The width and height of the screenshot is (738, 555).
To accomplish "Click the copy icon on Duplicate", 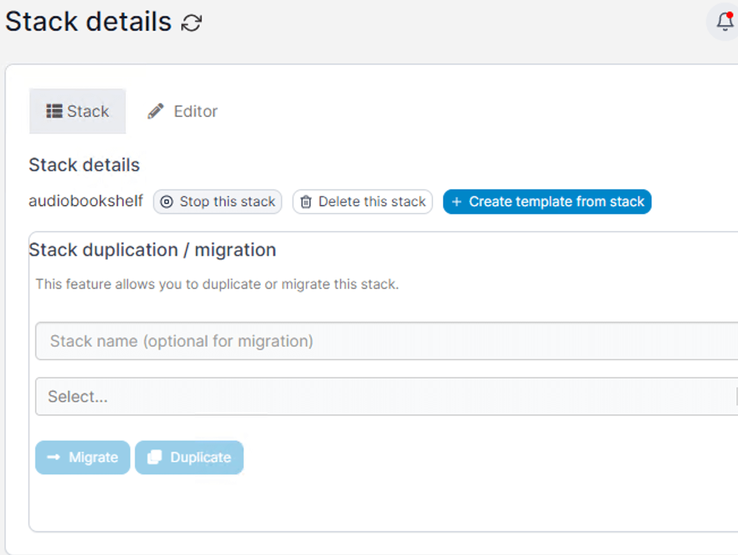I will (155, 458).
